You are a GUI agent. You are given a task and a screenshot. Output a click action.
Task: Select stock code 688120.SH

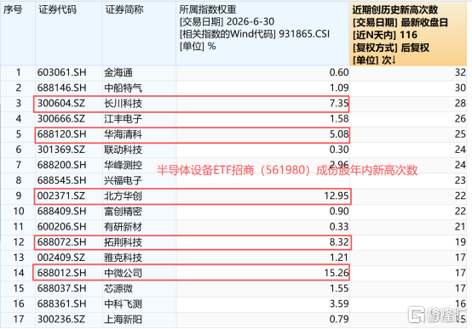61,134
